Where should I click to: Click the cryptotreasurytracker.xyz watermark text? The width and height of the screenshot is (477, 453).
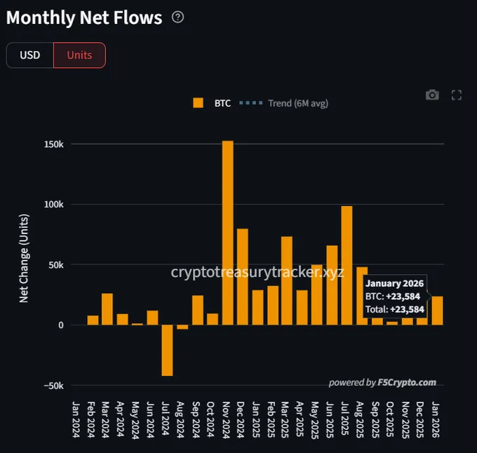point(257,271)
